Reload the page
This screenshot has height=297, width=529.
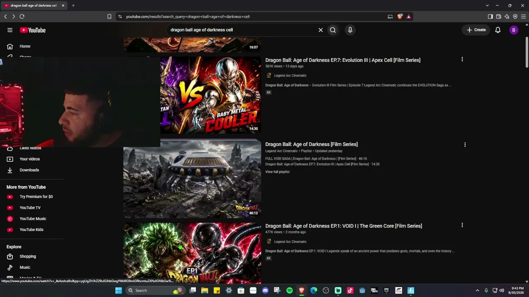22,16
